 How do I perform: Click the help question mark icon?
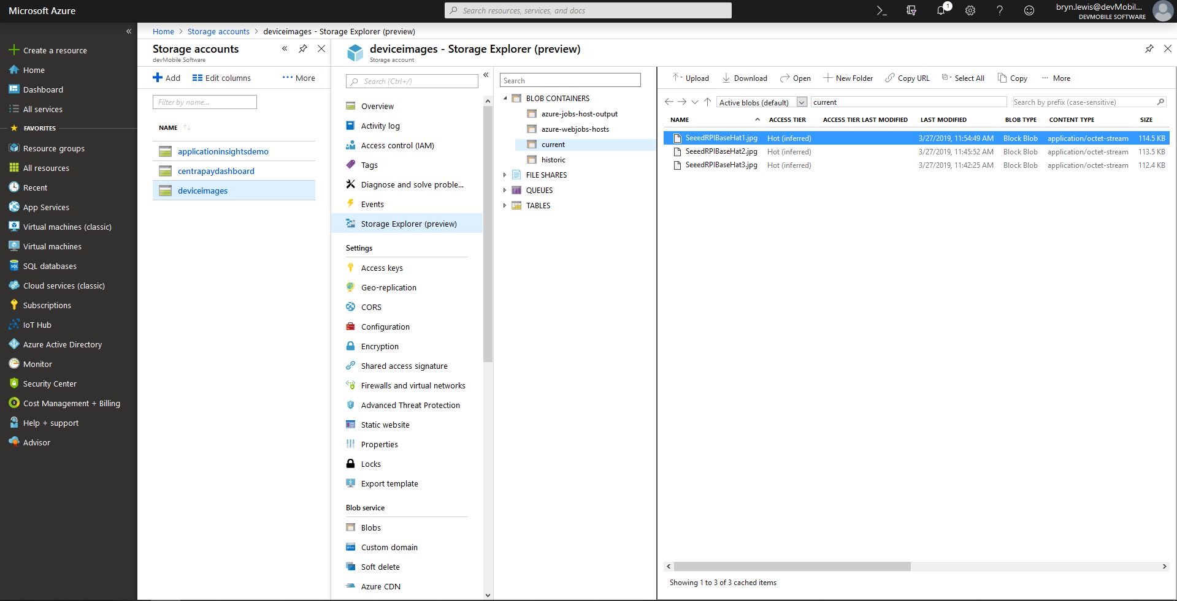tap(1000, 10)
